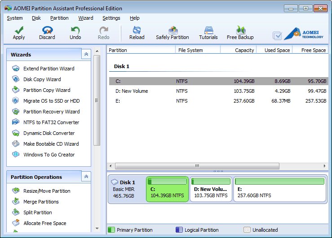
Task: Select the D: New Volu... 103.75GB block
Action: (x=211, y=190)
